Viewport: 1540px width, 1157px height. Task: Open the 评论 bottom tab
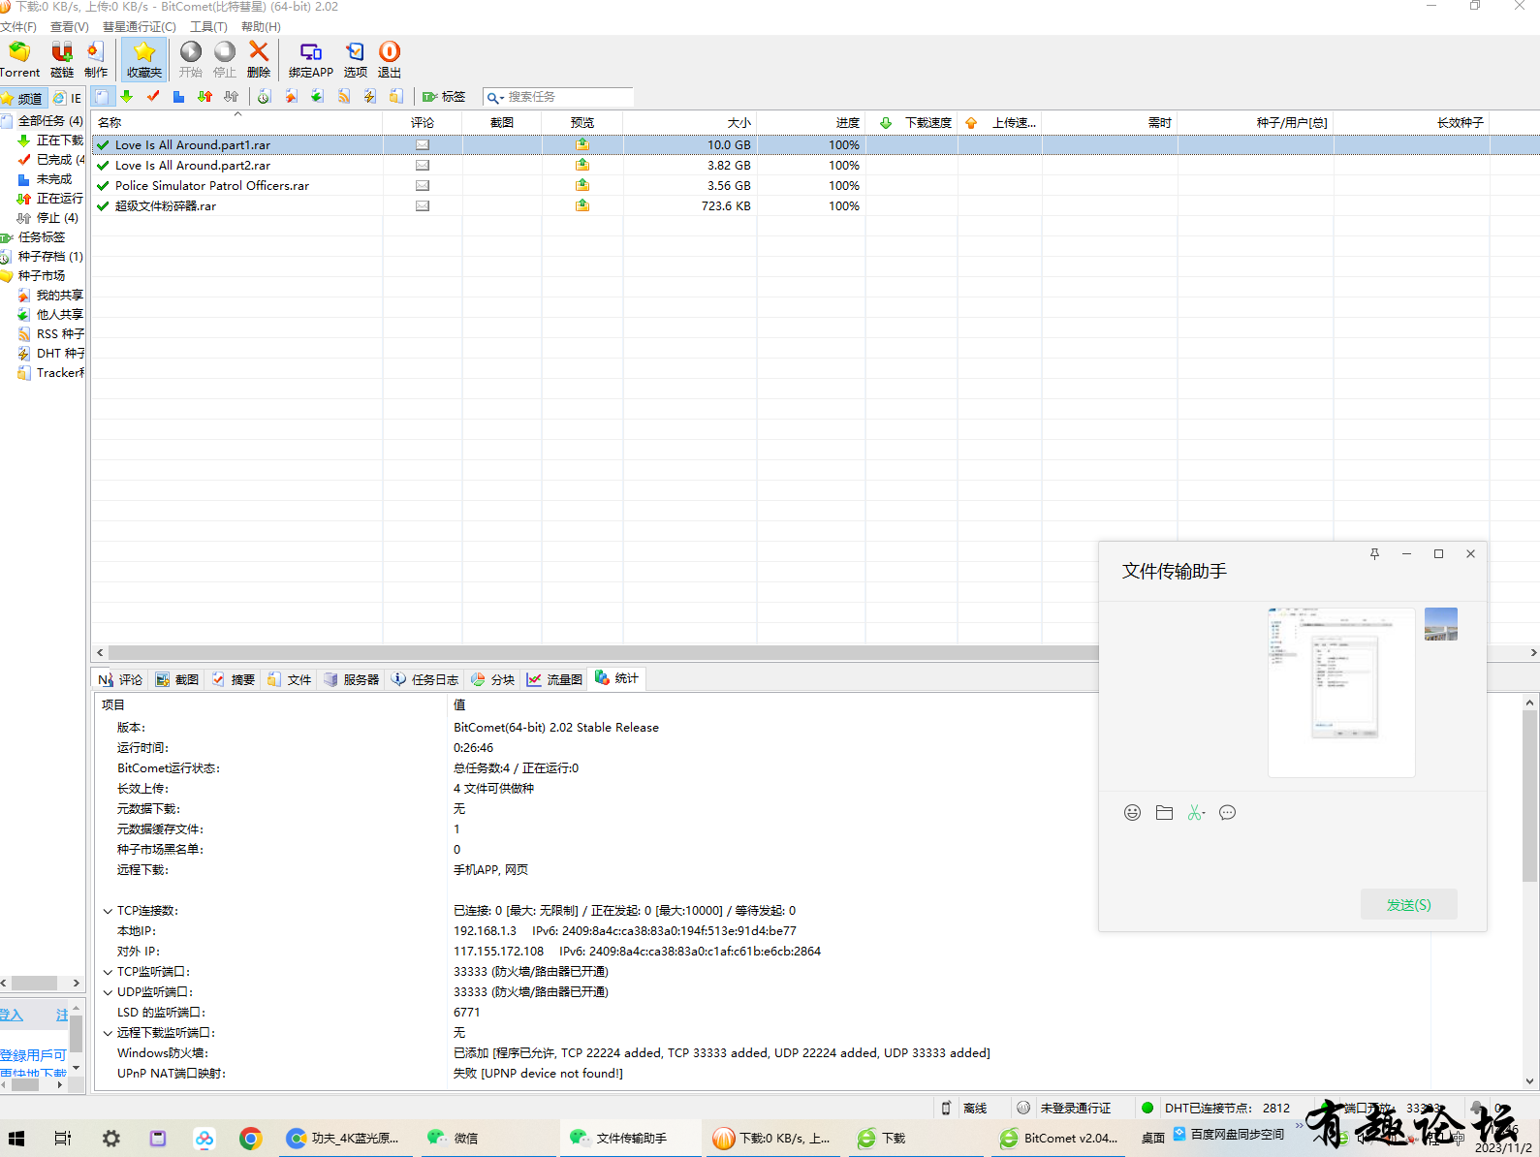click(120, 679)
